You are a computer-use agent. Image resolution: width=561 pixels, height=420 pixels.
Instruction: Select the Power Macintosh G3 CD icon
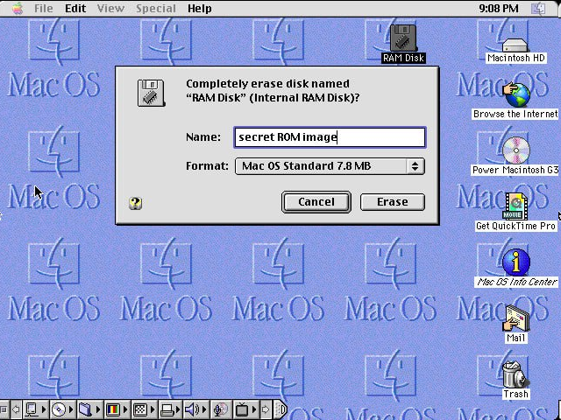pos(515,150)
